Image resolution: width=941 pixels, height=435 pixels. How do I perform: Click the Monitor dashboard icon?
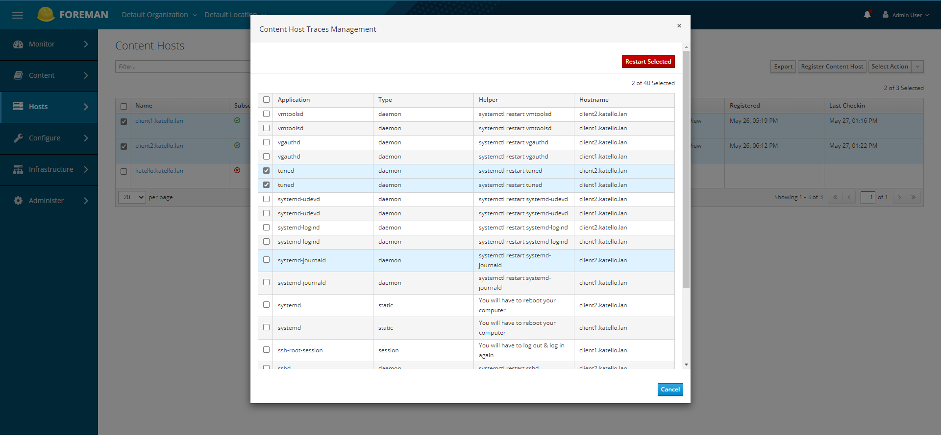click(18, 44)
